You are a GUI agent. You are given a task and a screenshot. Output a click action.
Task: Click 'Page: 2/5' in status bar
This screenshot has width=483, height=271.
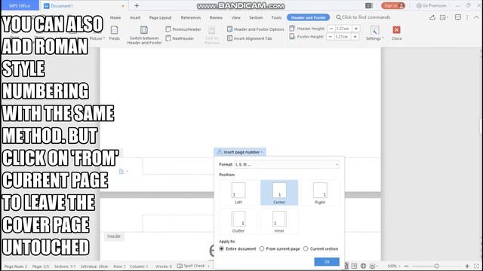click(x=41, y=266)
